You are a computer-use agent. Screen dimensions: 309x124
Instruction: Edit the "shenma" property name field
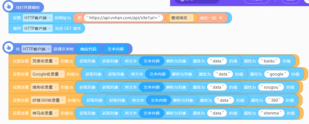271,113
